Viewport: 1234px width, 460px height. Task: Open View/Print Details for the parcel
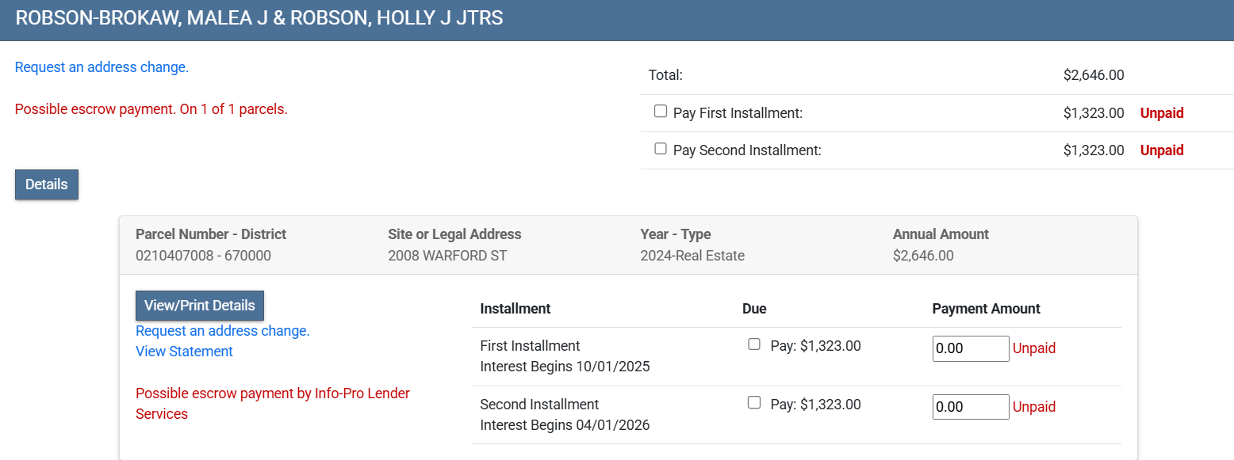[199, 306]
